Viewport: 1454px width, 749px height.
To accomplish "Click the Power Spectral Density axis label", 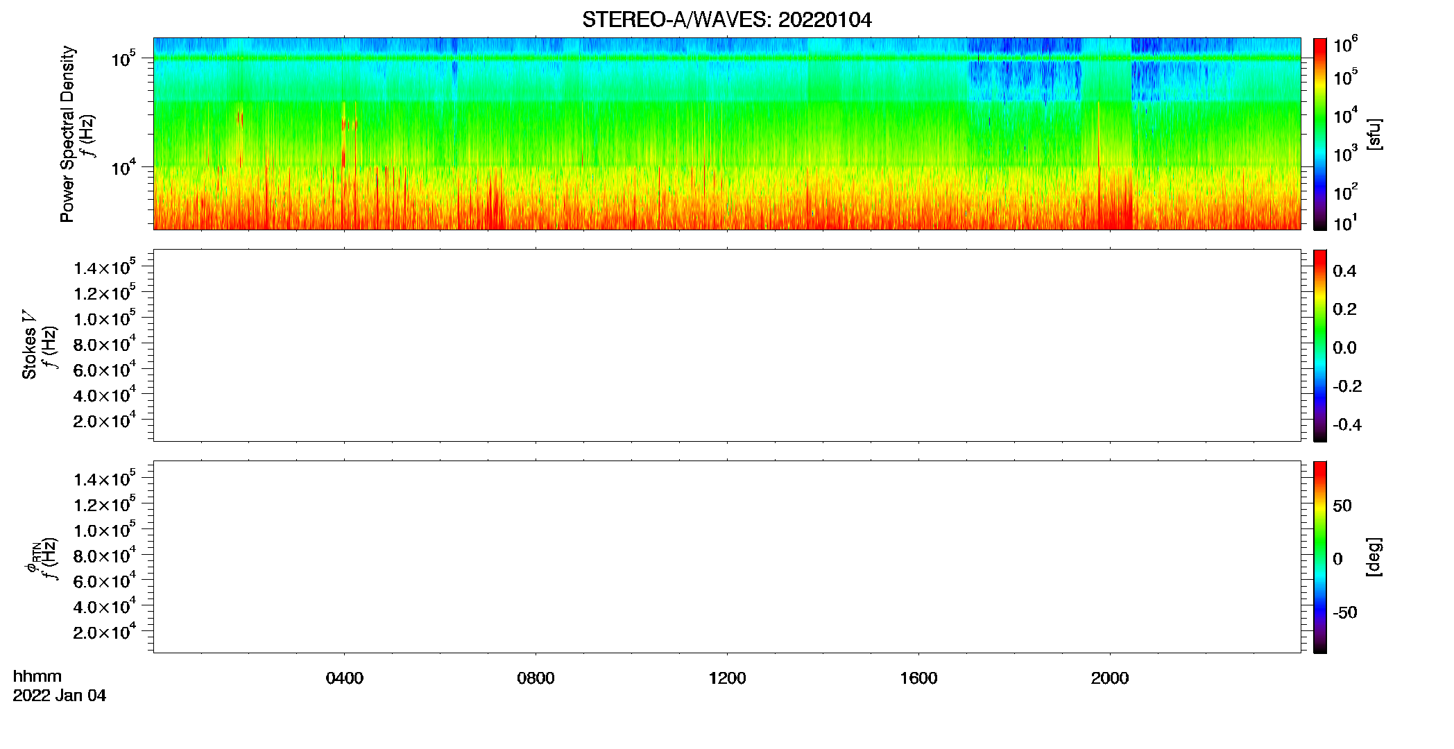I will click(x=67, y=134).
